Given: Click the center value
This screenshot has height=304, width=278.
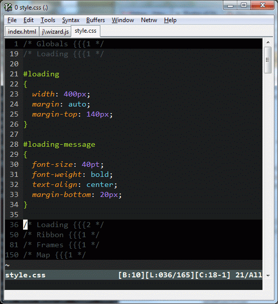Looking at the screenshot, I should pos(100,185).
